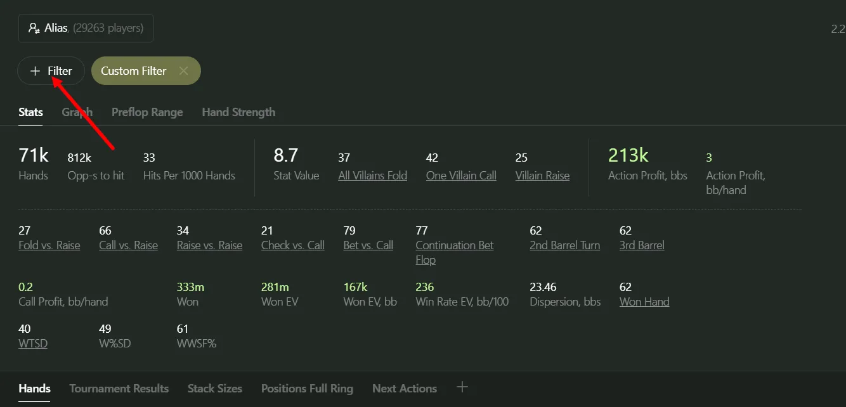Add a new tab with plus icon
This screenshot has width=846, height=407.
(462, 387)
